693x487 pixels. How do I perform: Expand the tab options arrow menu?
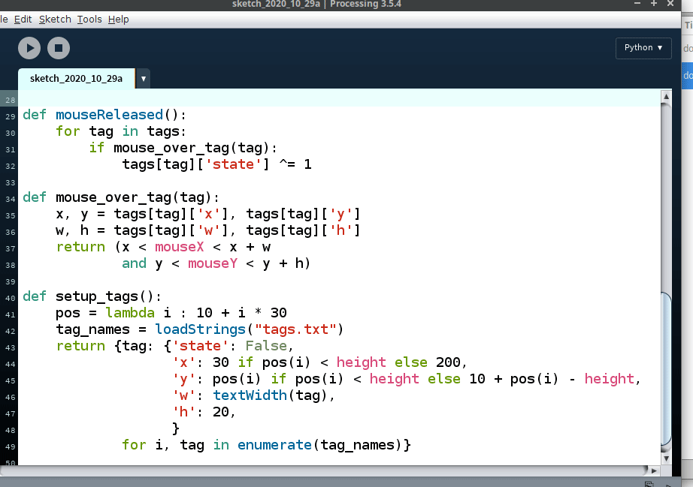pyautogui.click(x=143, y=79)
